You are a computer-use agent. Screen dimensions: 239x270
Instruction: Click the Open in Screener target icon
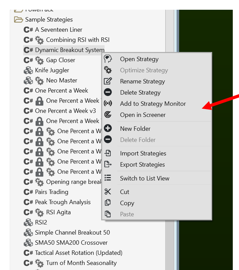(x=108, y=115)
